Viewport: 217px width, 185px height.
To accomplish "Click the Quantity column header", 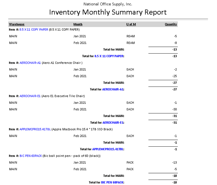I will point(171,24).
